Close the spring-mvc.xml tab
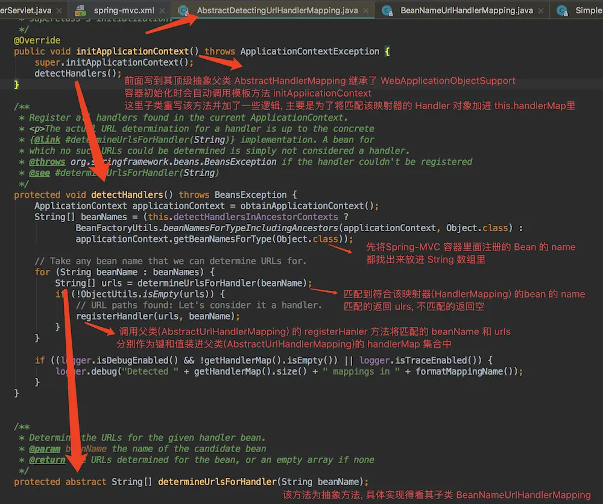 click(163, 10)
